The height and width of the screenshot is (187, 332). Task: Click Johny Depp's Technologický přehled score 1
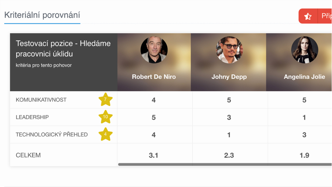tap(229, 134)
